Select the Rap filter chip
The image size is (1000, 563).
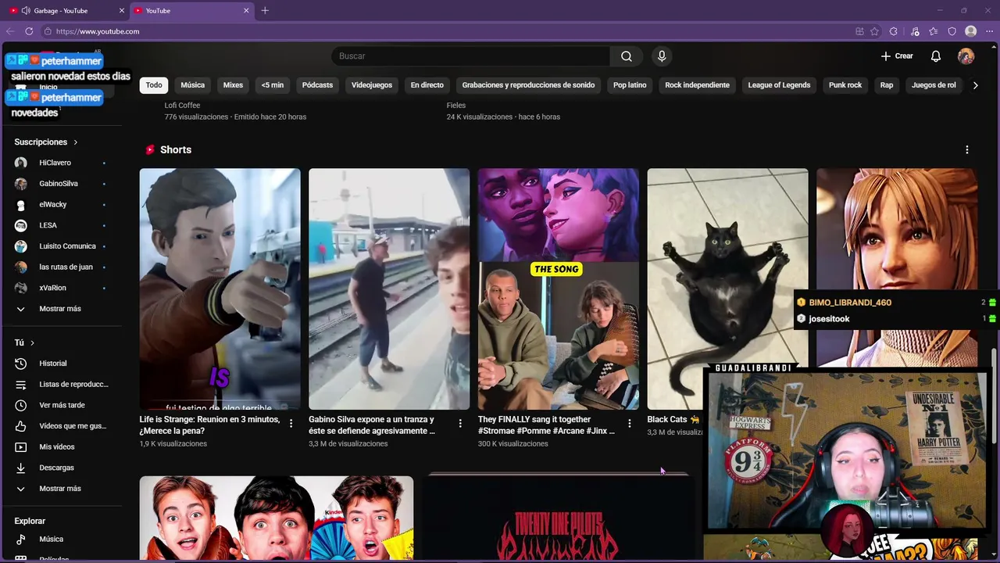tap(887, 85)
